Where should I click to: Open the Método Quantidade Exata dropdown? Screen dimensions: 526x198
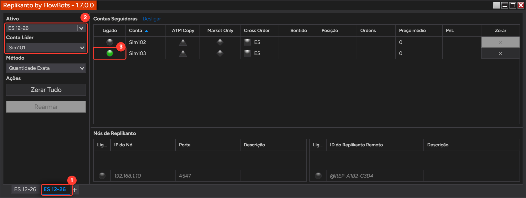pos(46,68)
